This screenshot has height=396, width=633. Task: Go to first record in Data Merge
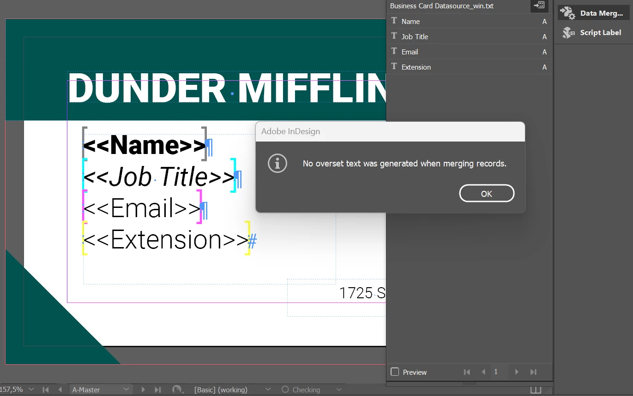tap(467, 372)
